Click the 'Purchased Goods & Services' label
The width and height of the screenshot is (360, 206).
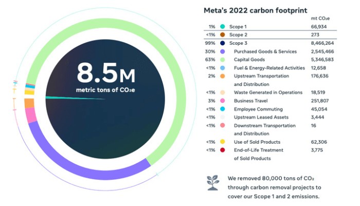coord(265,51)
